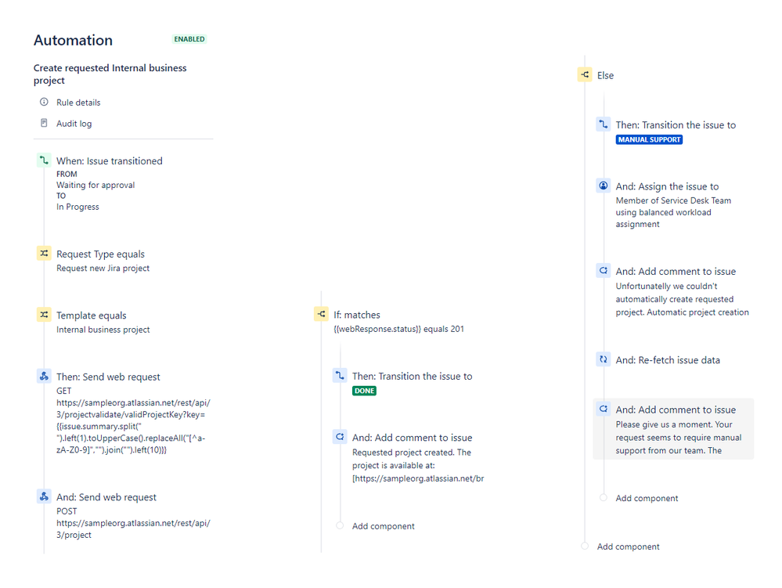This screenshot has width=782, height=588.
Task: Click the MANUAL SUPPORT status label
Action: [649, 139]
